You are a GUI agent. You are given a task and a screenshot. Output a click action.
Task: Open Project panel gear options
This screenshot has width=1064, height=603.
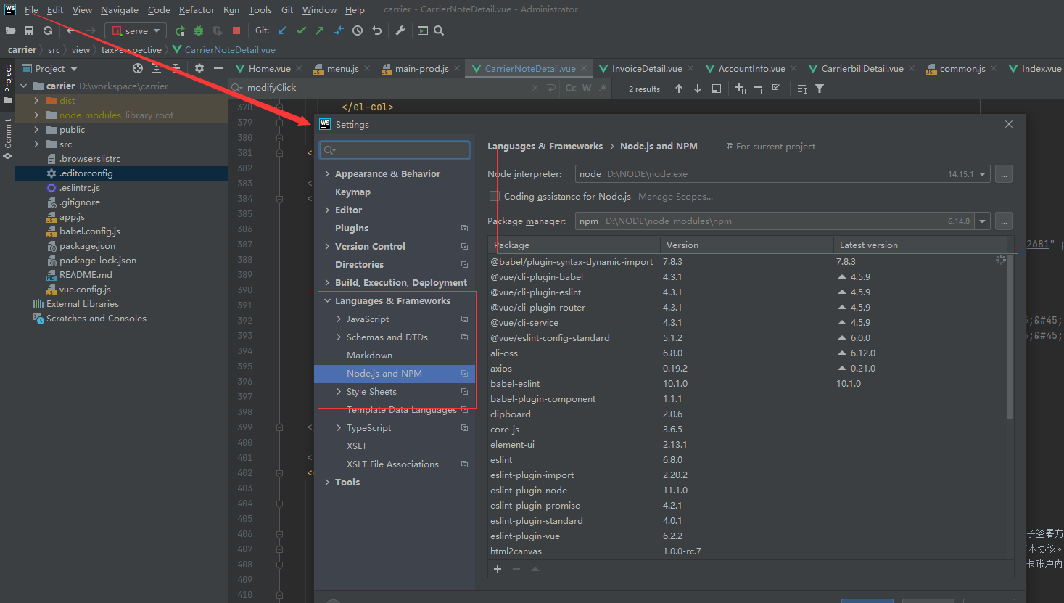[199, 68]
